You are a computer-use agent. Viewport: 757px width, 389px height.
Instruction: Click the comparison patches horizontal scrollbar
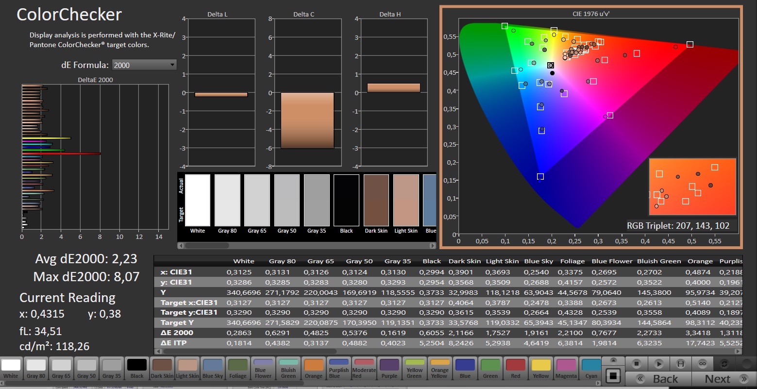click(x=306, y=245)
